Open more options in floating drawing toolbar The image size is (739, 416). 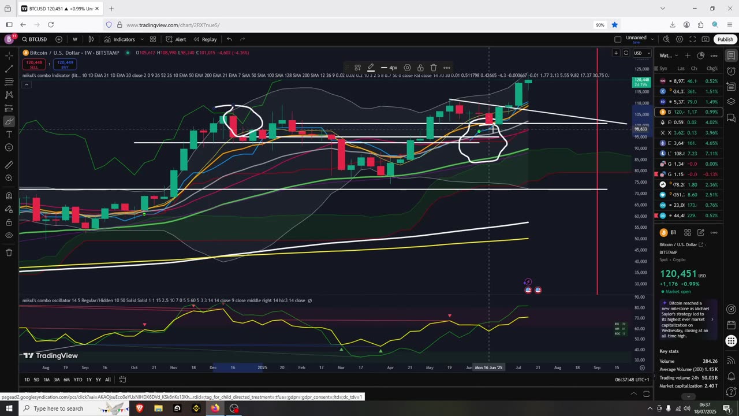(447, 68)
